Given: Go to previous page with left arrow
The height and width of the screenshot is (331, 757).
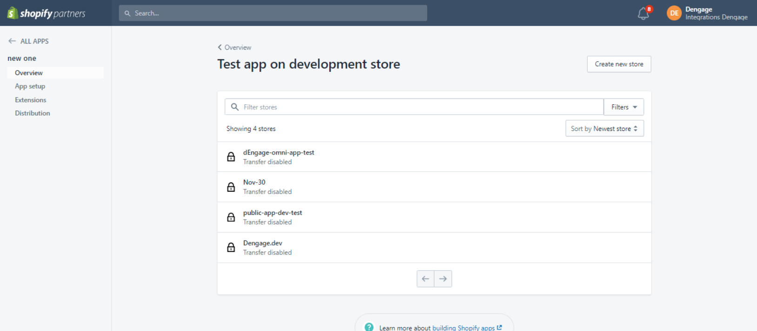Looking at the screenshot, I should click(425, 279).
